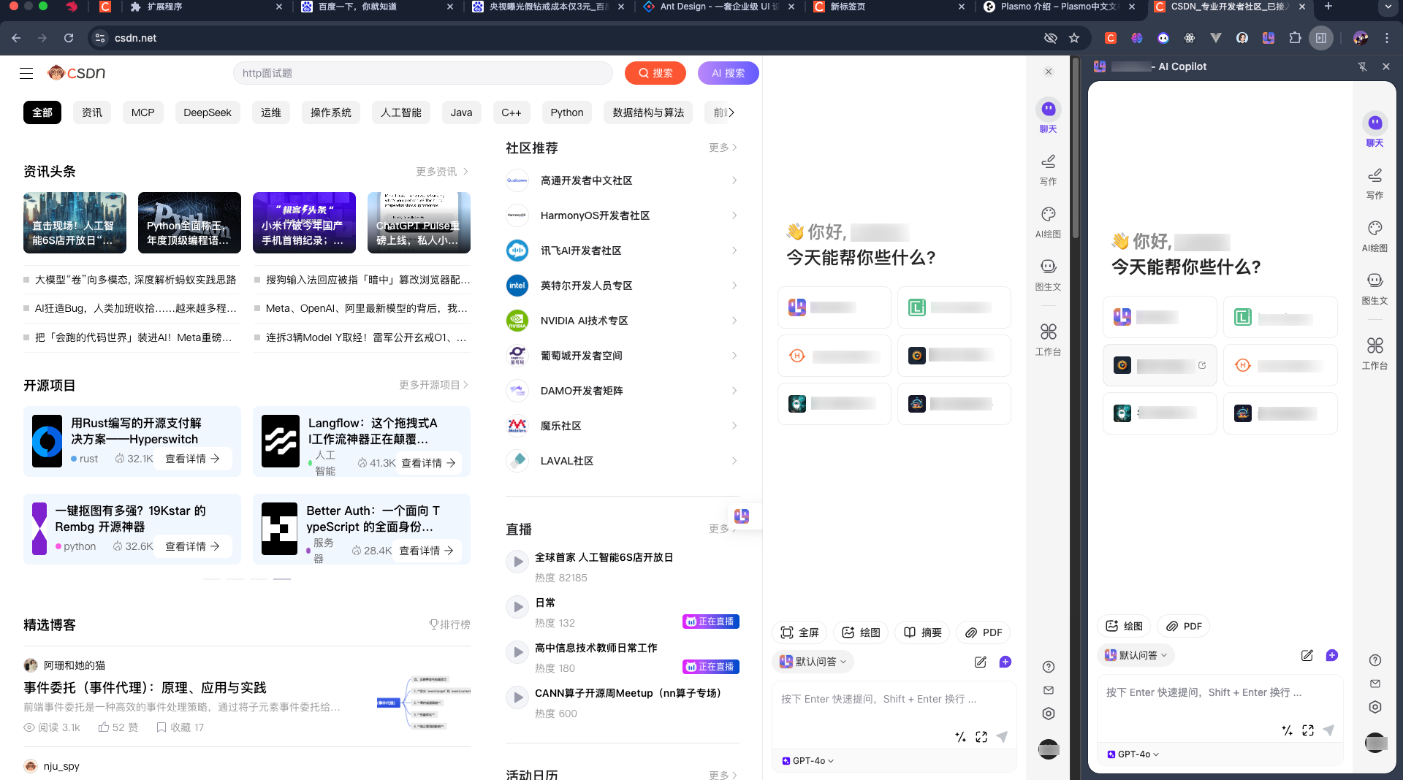Click the http面试题 search field

pos(422,73)
